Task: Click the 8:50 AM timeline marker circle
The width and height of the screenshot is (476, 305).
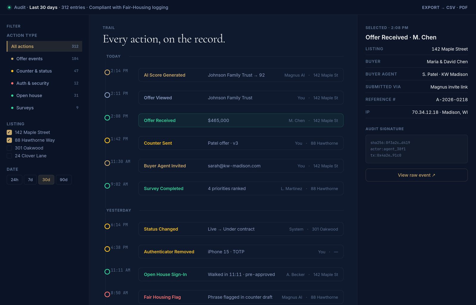Action: coord(107,294)
